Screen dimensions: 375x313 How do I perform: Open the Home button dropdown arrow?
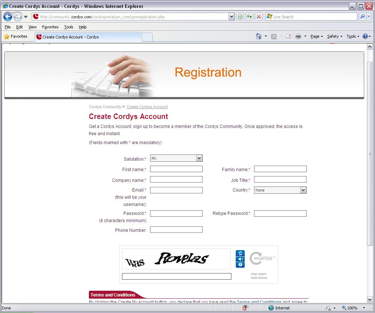tap(266, 36)
